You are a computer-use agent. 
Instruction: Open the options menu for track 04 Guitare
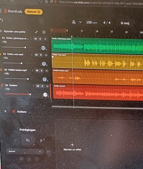33,86
